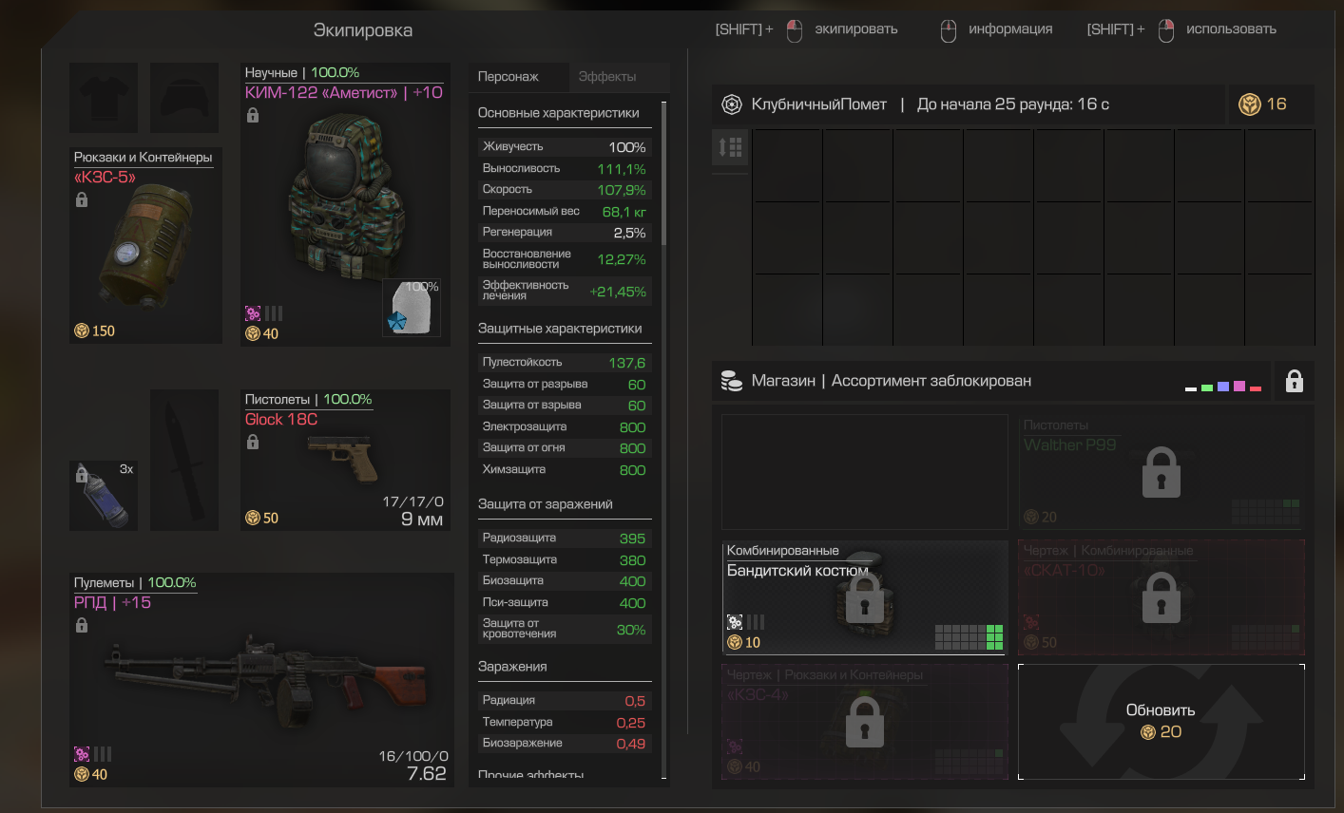1344x813 pixels.
Task: Click the armor plate icon on КИМ-122 suit
Action: click(412, 308)
